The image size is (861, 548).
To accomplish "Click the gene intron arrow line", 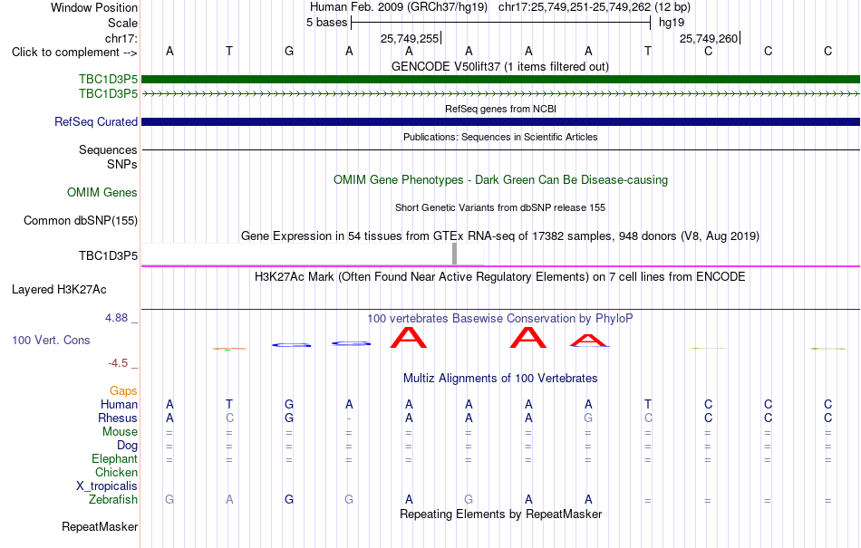I will 501,94.
